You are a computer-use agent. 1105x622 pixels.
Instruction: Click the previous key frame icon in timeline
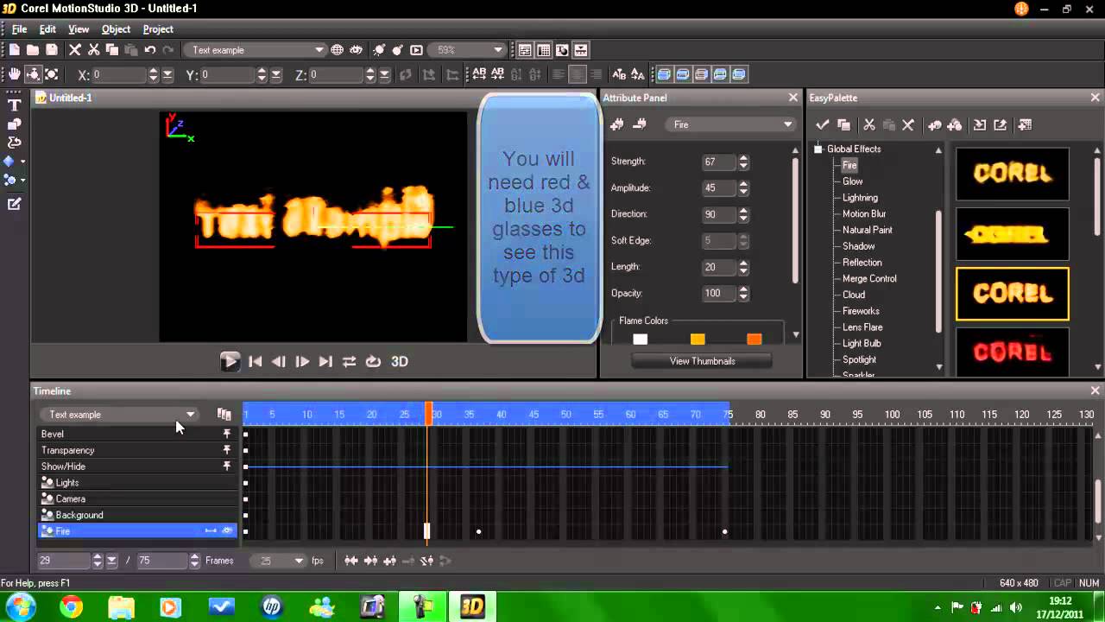(351, 561)
